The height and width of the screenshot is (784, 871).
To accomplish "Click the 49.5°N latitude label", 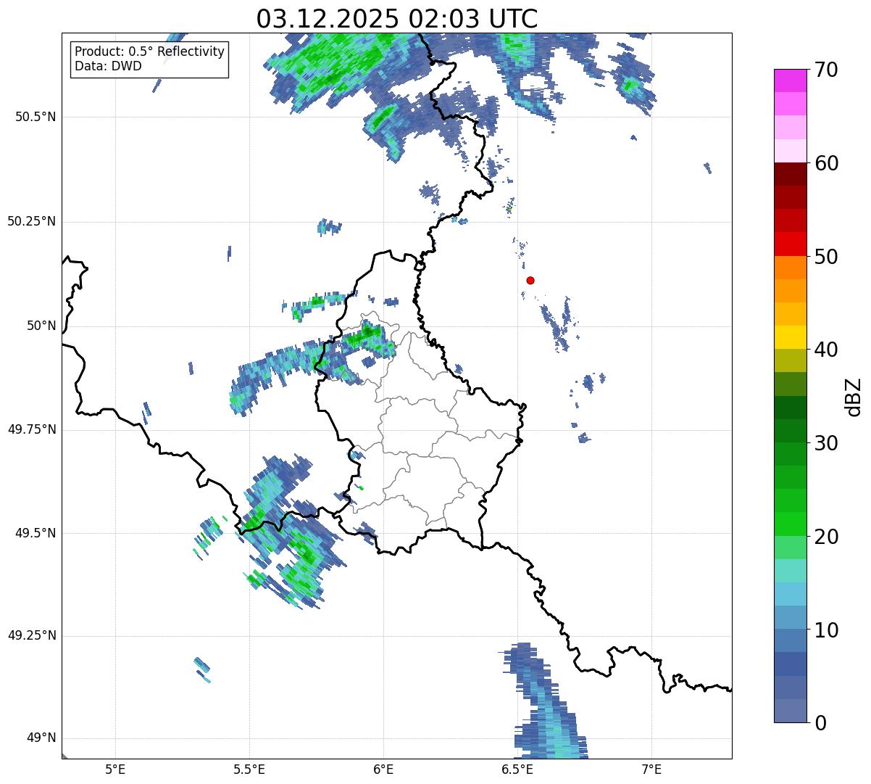I will tap(36, 533).
